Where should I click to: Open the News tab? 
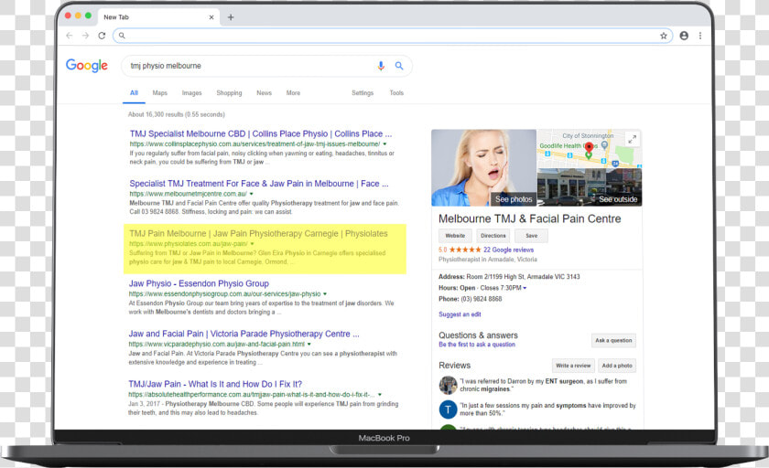(264, 93)
